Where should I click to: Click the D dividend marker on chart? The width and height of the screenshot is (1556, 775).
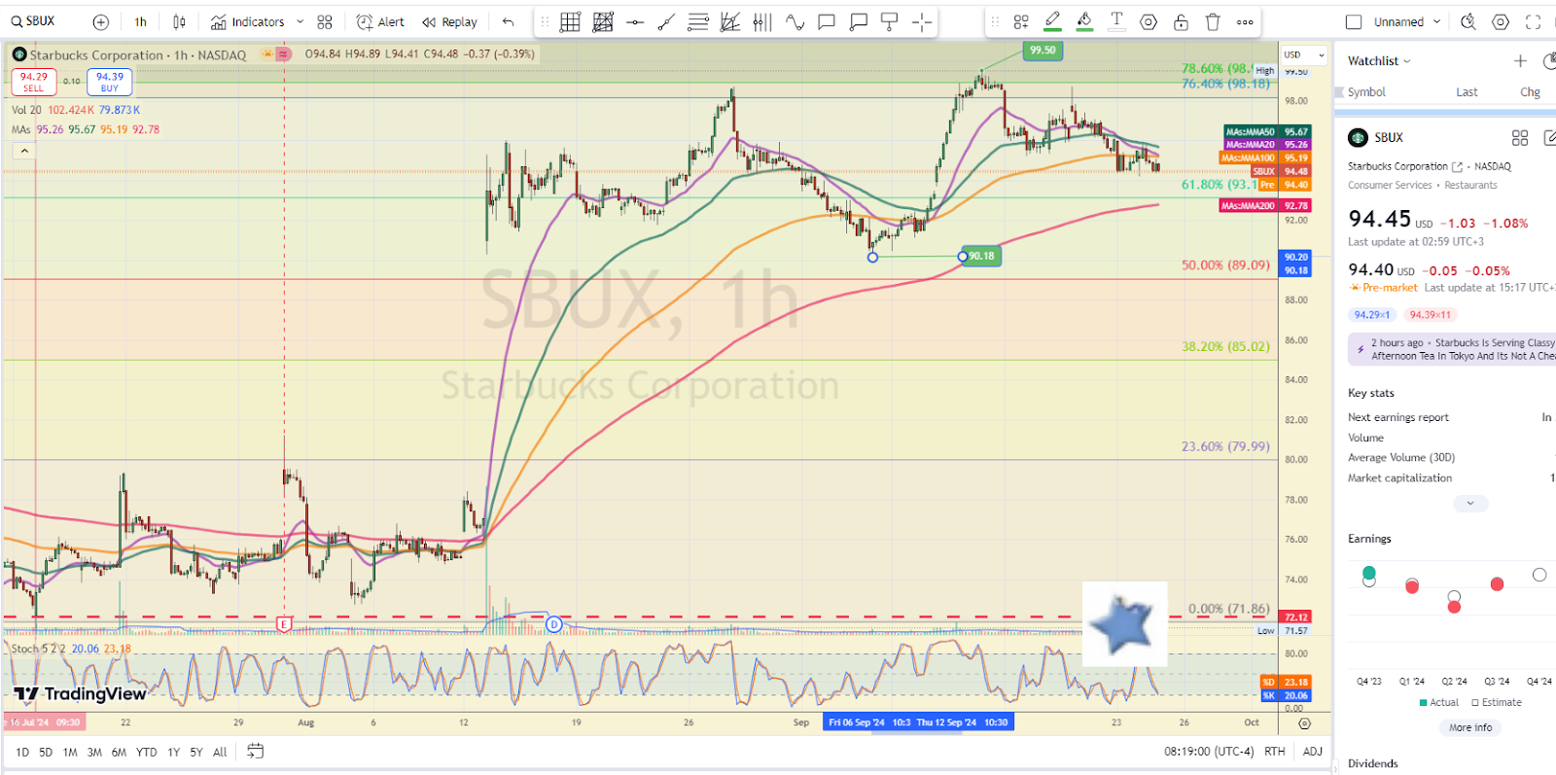tap(553, 624)
